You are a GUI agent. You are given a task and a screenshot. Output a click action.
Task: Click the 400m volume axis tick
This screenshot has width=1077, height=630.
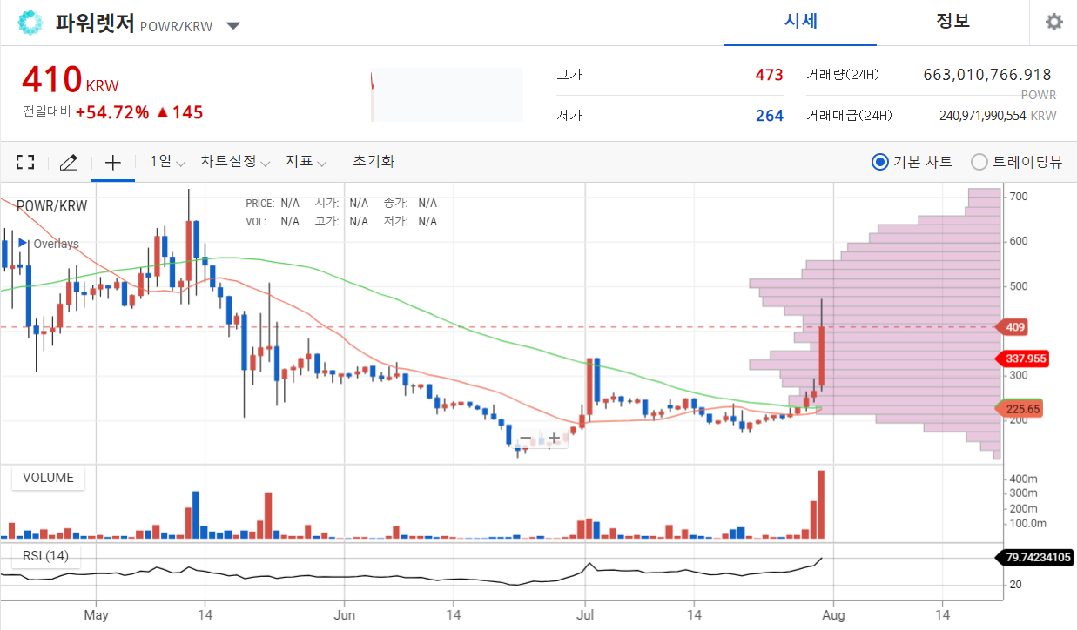1023,479
